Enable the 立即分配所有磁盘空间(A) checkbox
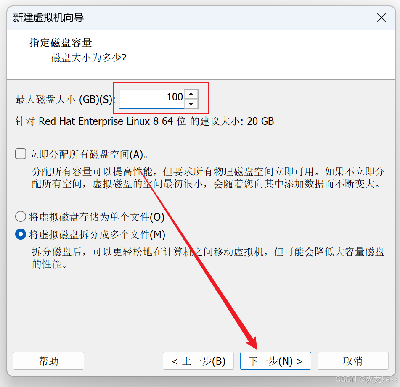 point(21,154)
